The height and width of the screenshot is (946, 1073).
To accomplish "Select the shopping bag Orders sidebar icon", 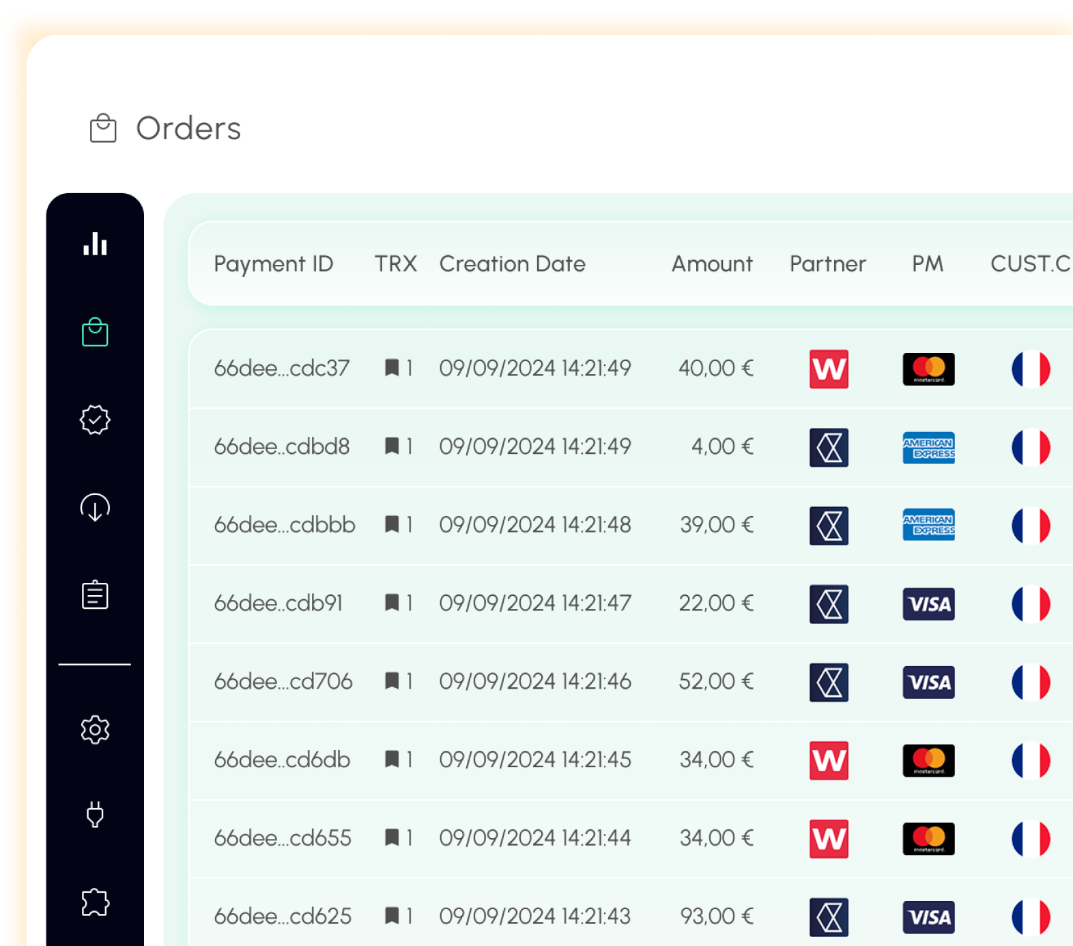I will point(95,332).
